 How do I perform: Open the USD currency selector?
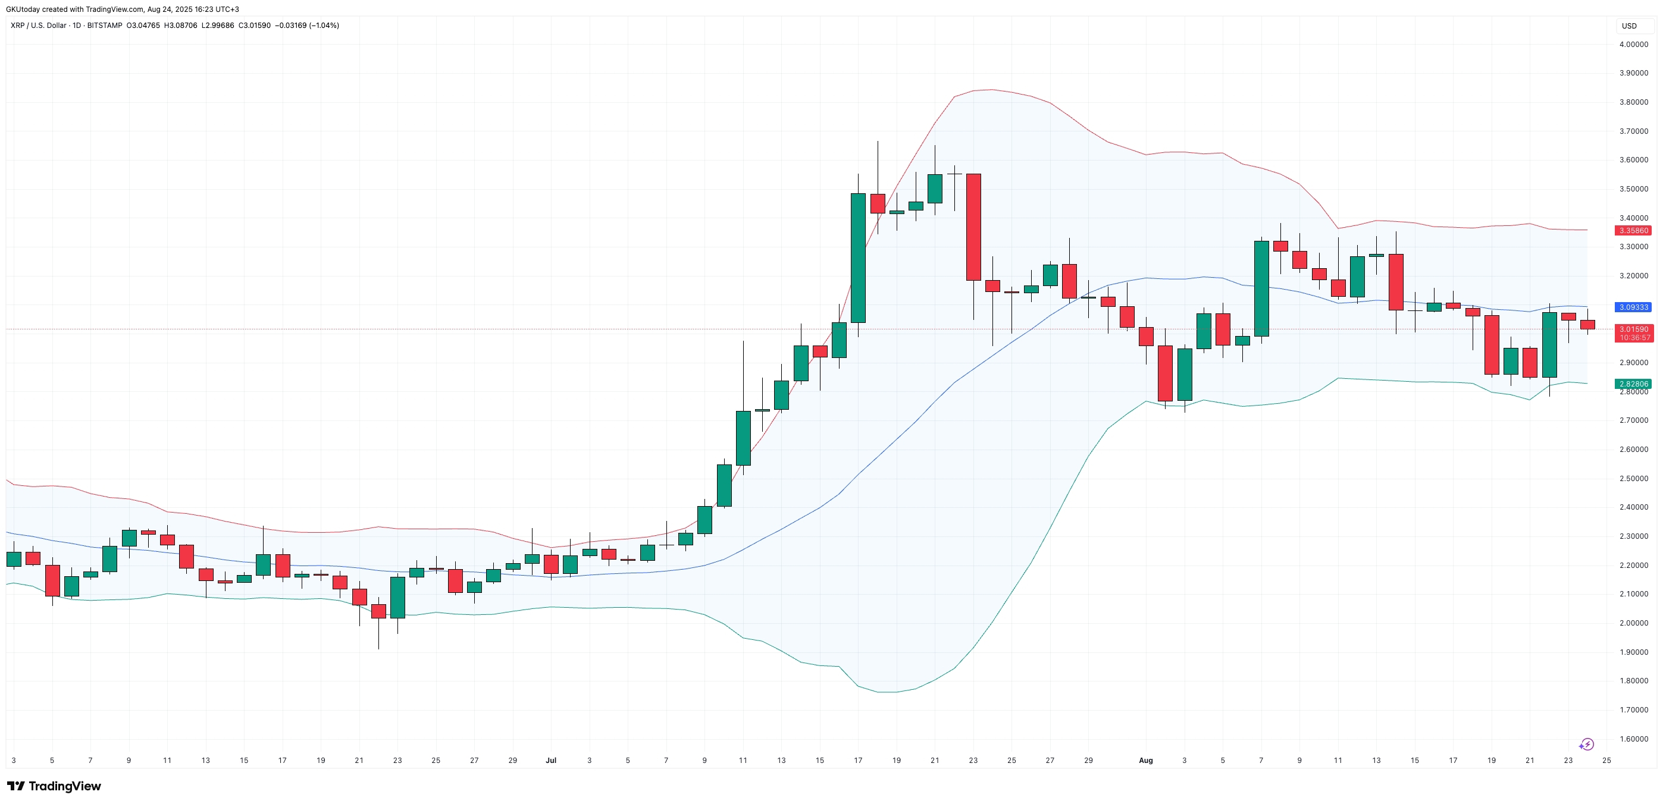(x=1630, y=26)
